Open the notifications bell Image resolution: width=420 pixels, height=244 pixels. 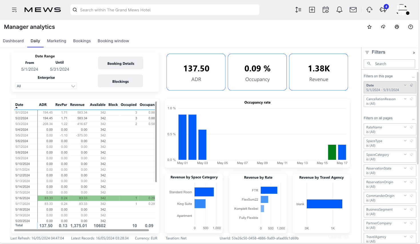pyautogui.click(x=339, y=9)
